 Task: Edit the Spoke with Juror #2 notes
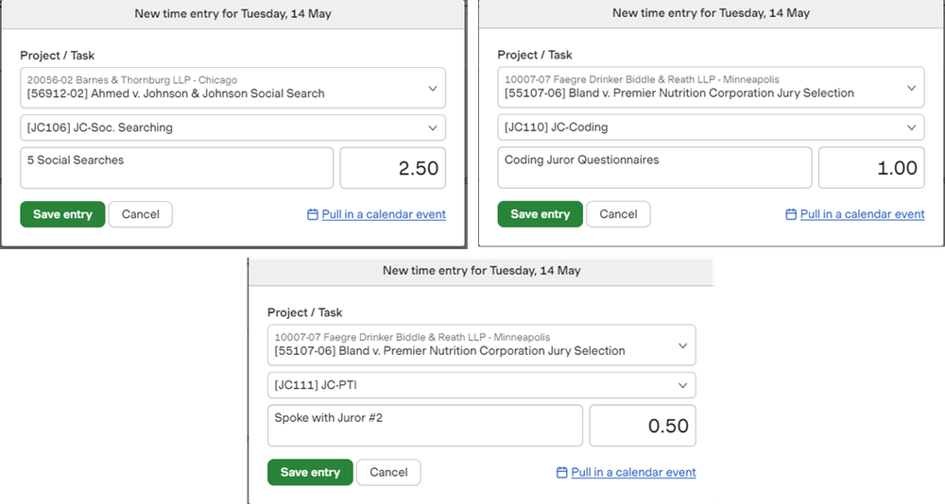click(x=425, y=426)
